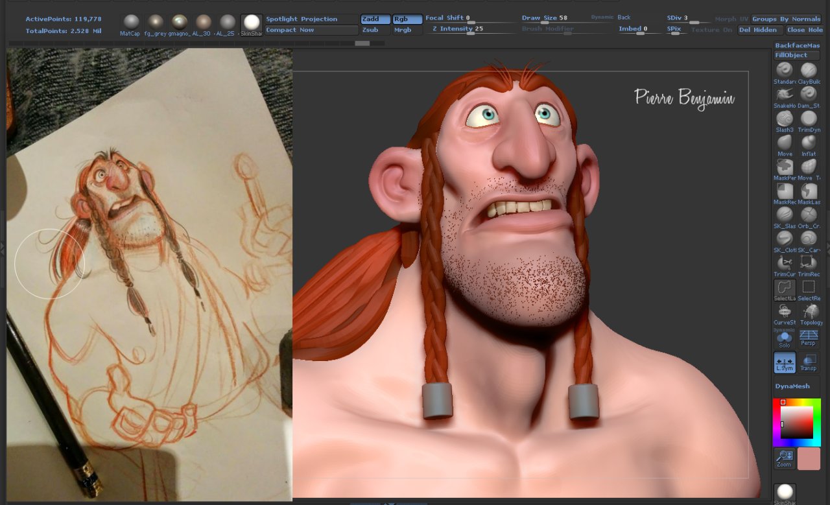Pick a color in the color picker

(797, 422)
